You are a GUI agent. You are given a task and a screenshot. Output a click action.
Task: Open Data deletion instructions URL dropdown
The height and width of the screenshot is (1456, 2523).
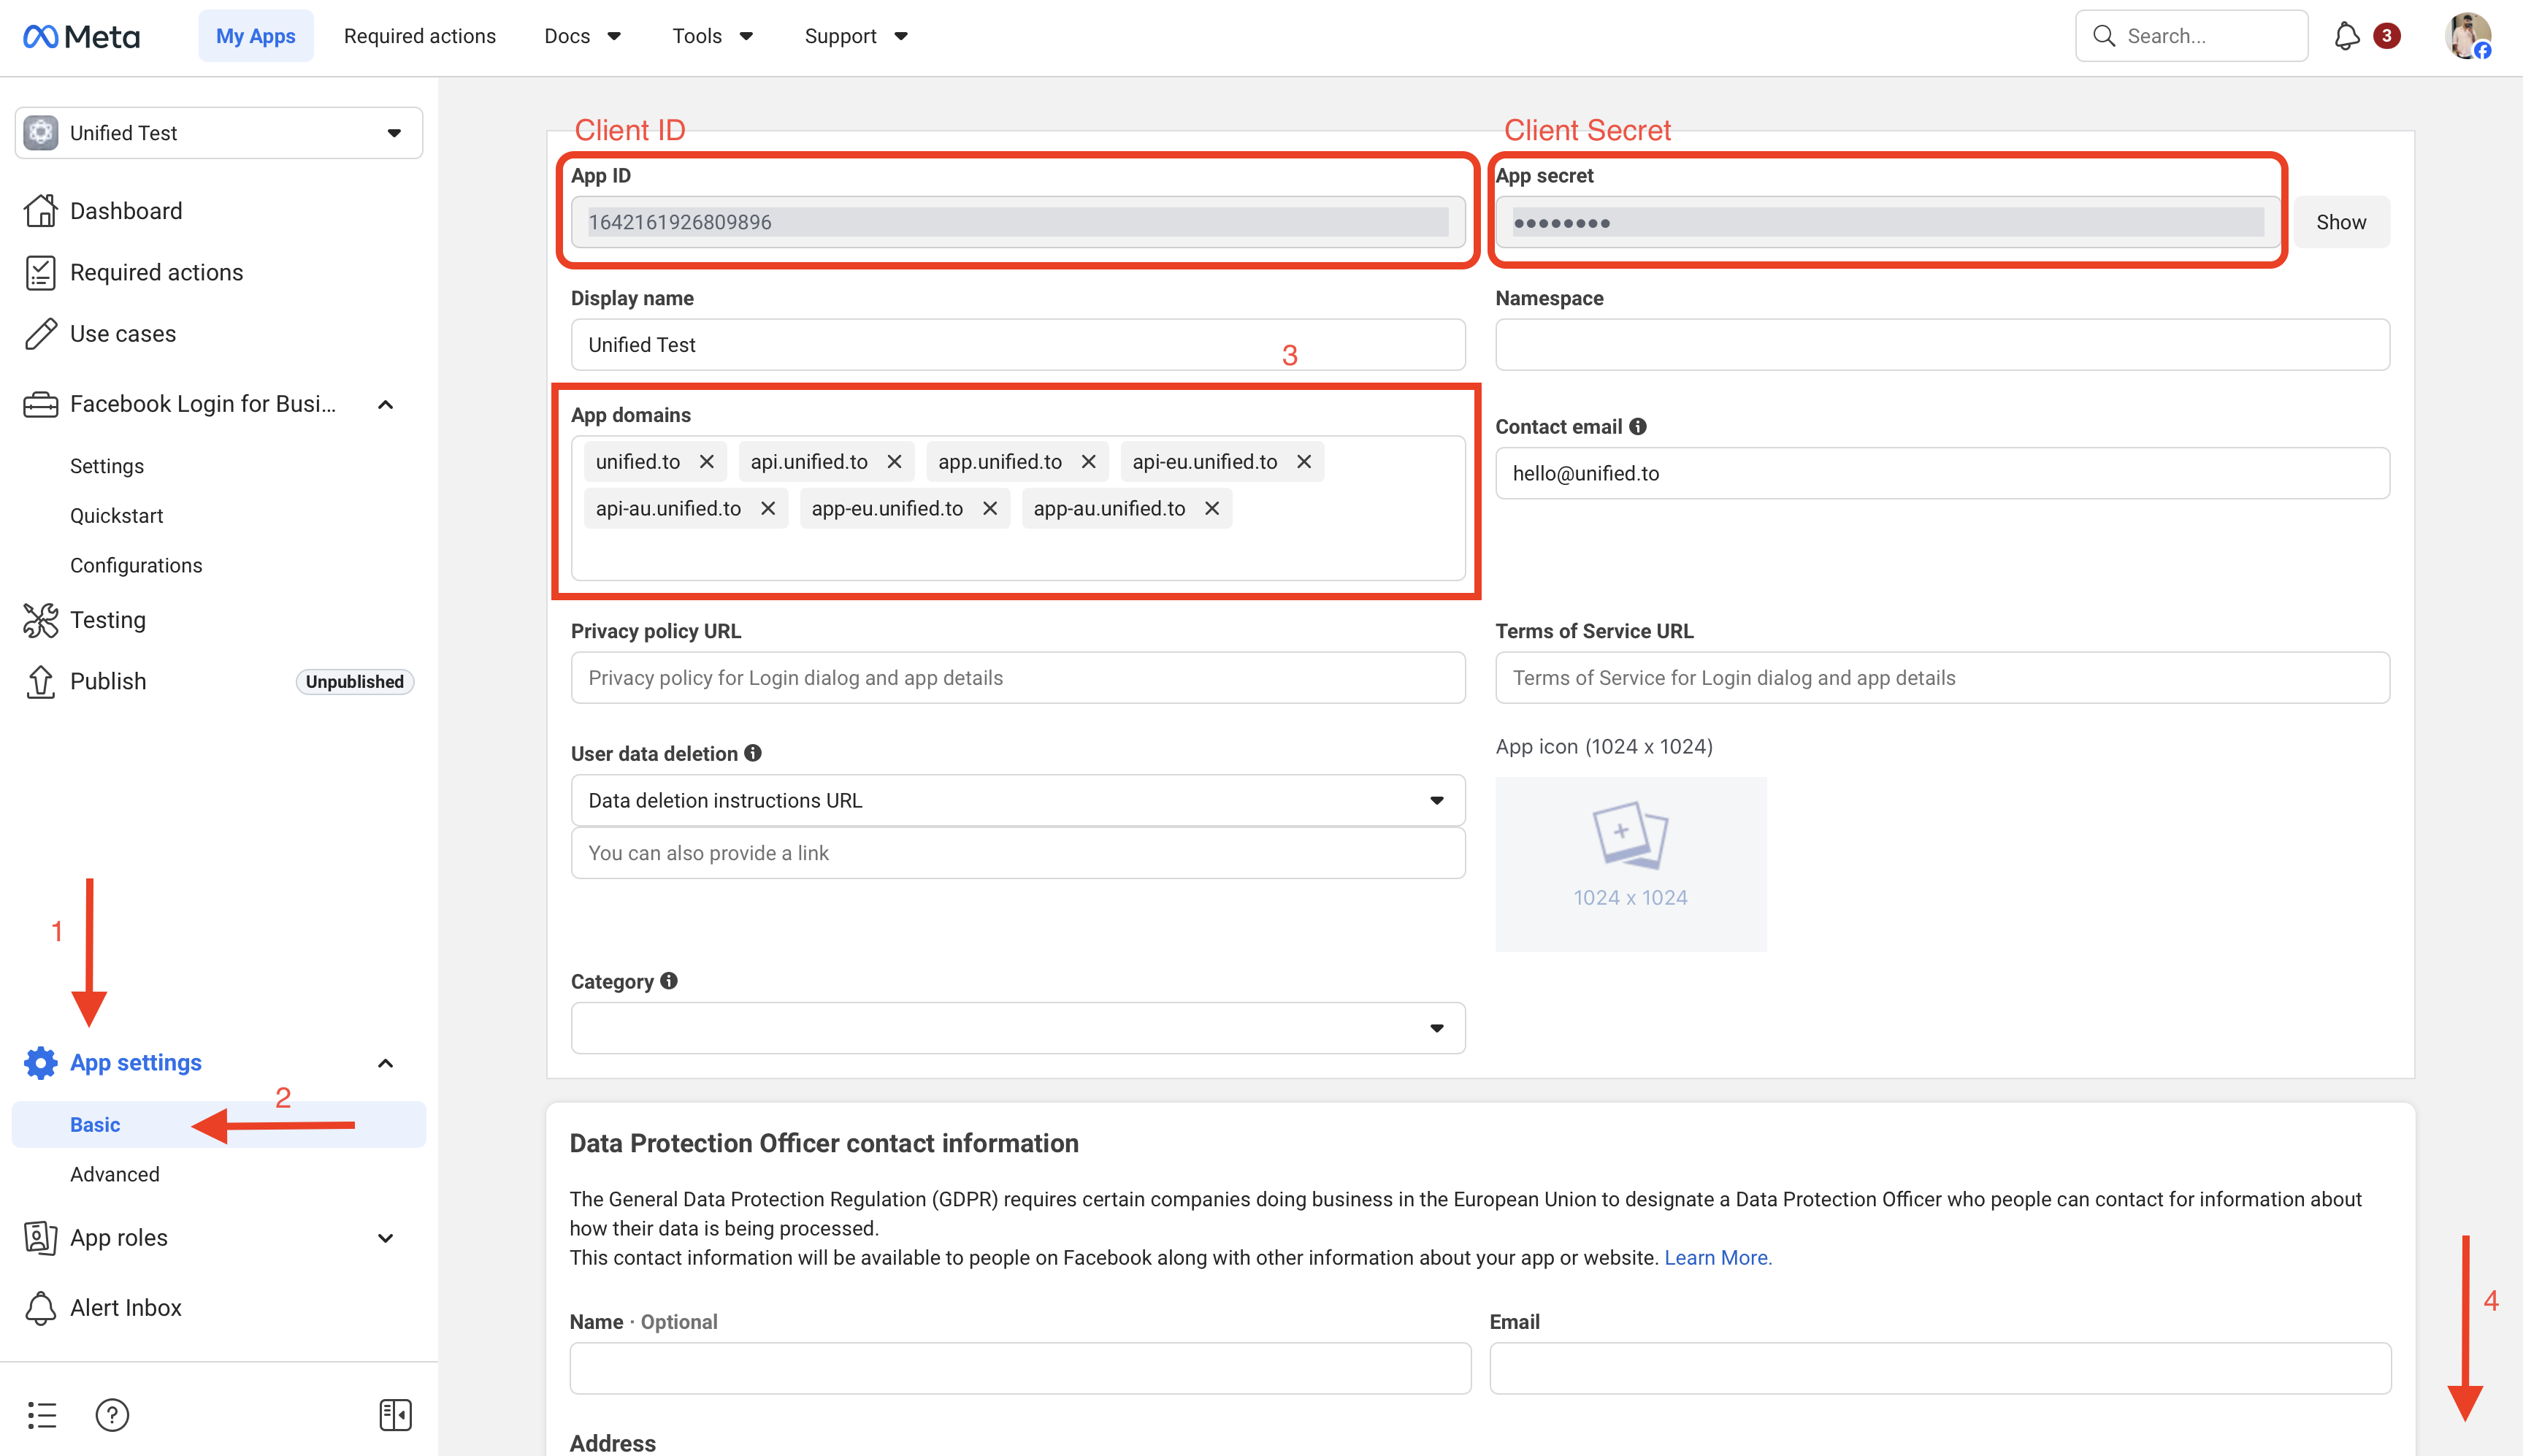pyautogui.click(x=1017, y=800)
